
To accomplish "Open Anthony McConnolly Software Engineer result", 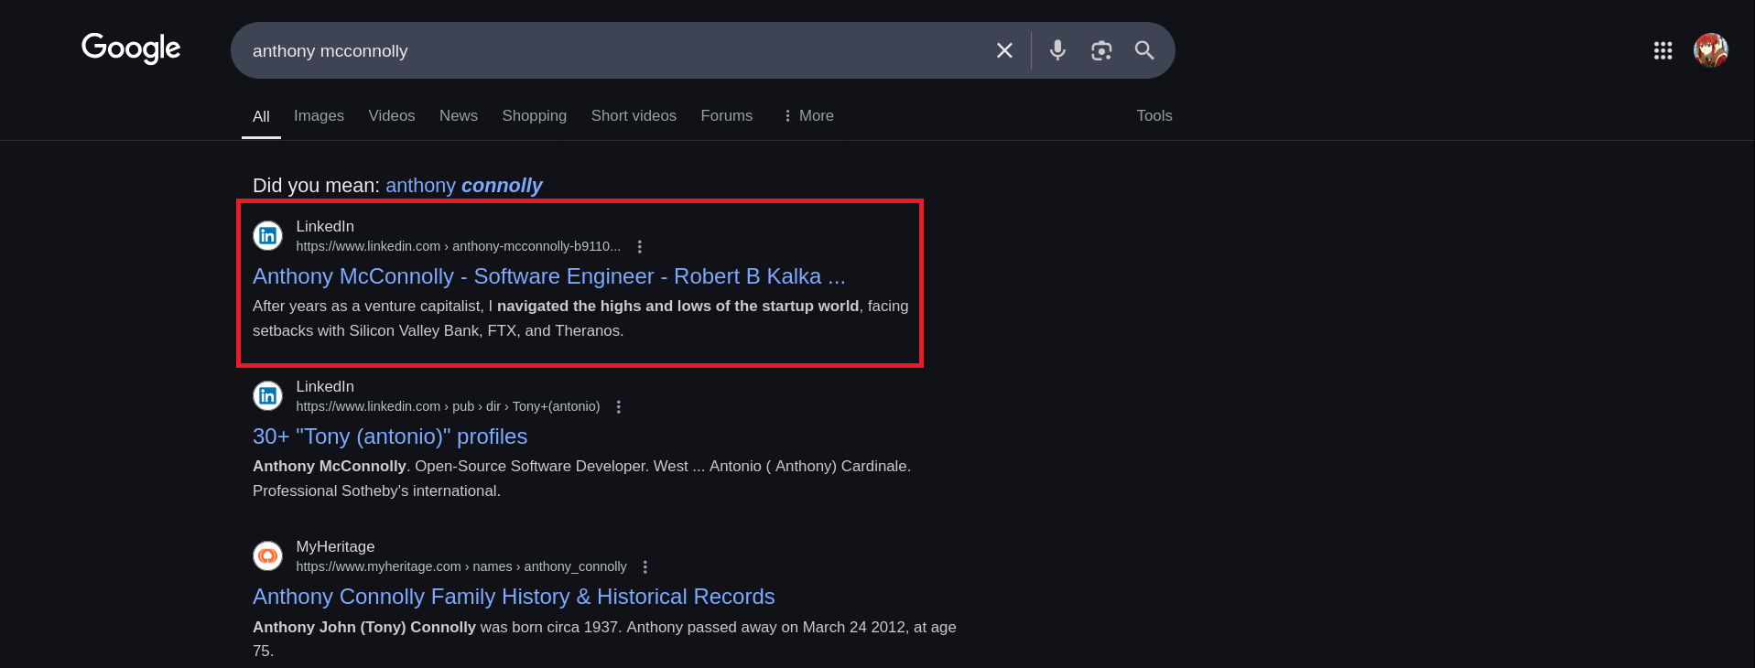I will 548,276.
